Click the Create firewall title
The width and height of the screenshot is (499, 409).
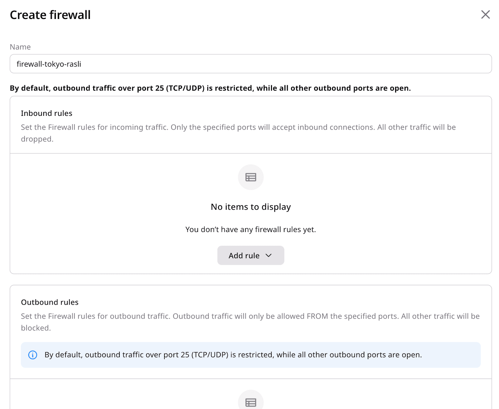(x=50, y=15)
